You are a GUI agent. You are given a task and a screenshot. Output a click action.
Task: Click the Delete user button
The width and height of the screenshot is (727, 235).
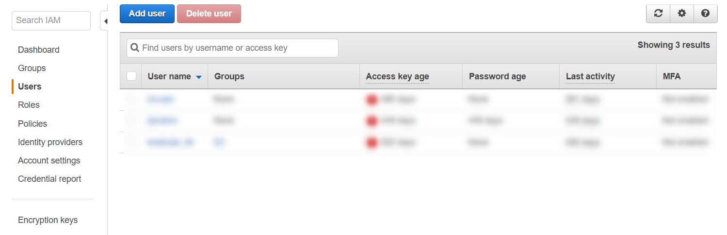point(209,14)
